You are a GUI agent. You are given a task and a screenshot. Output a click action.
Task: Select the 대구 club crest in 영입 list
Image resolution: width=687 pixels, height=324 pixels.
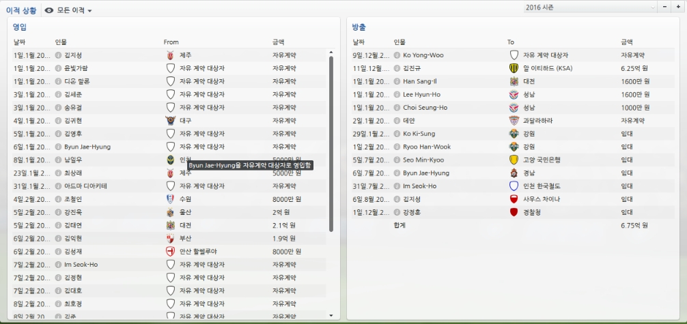170,121
